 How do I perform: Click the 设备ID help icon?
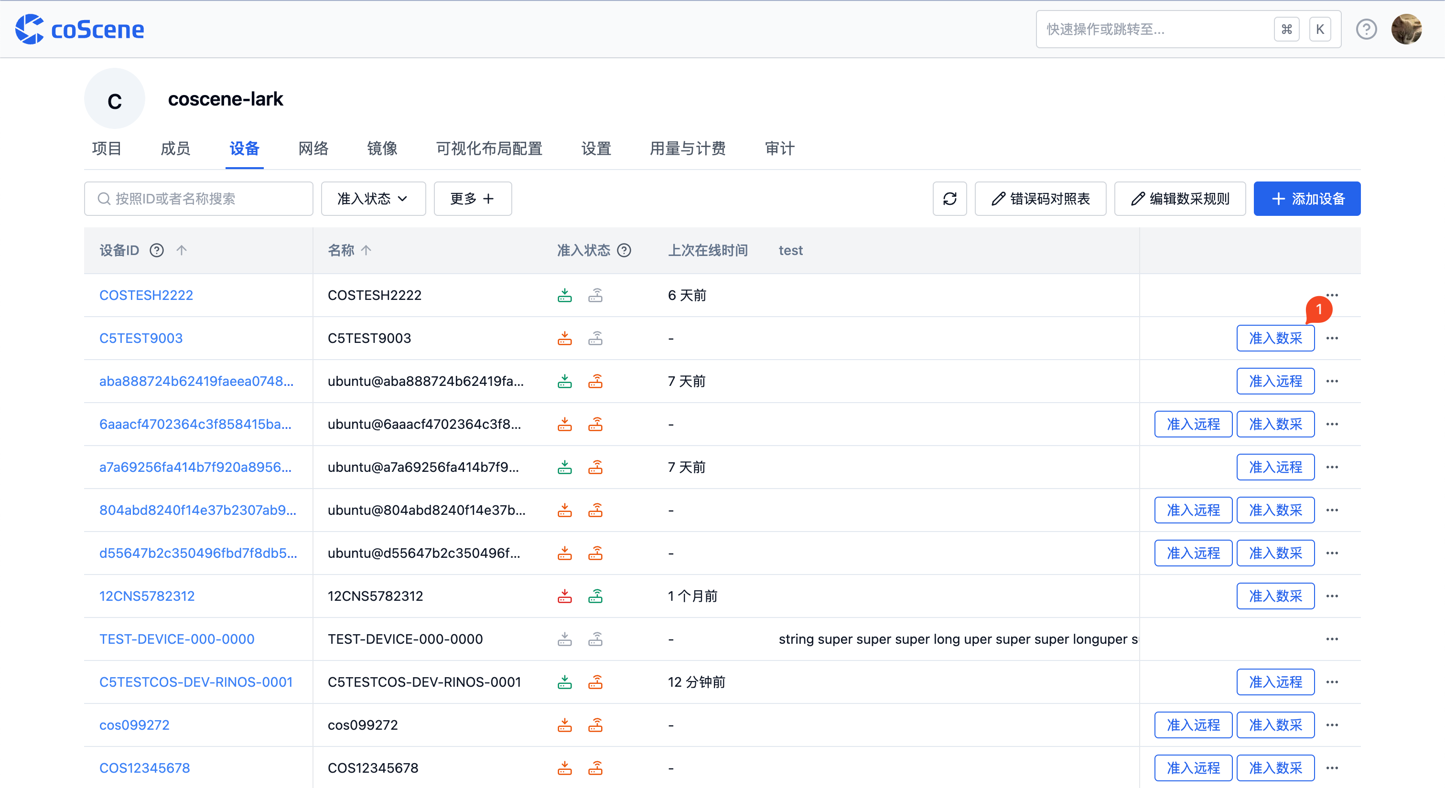pos(157,250)
